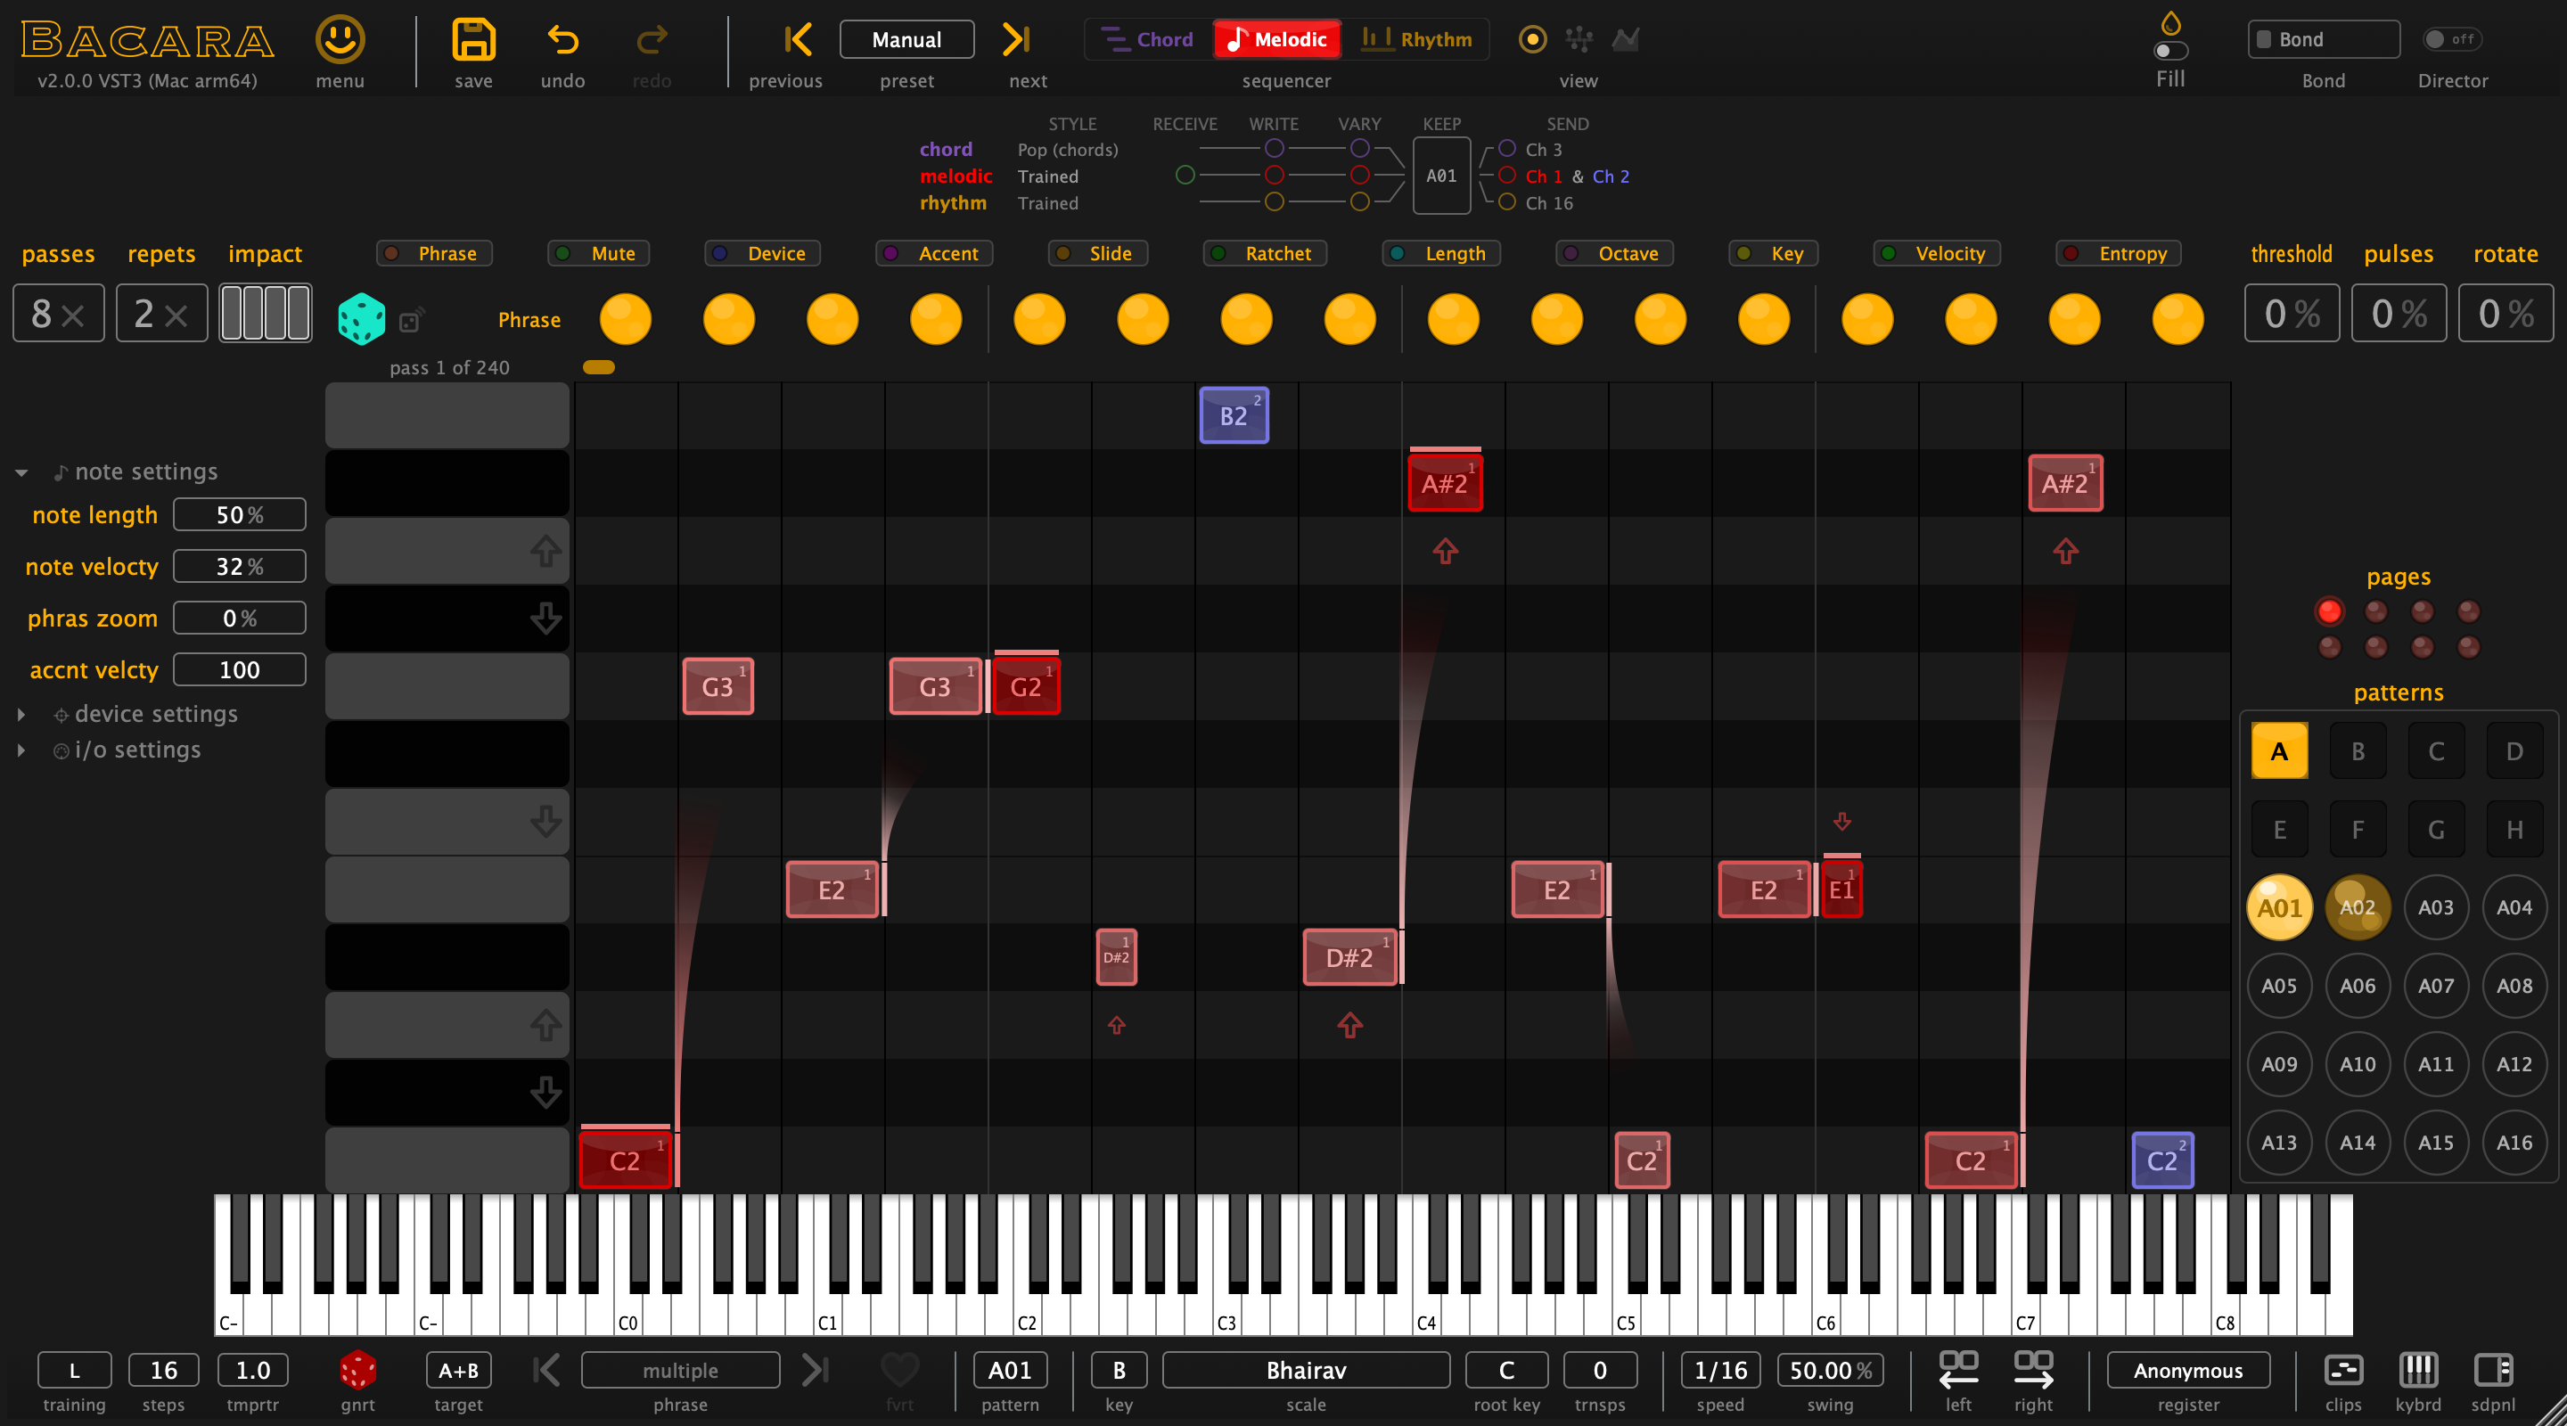Toggle the Ratchet lane button
This screenshot has width=2567, height=1426.
click(1265, 253)
